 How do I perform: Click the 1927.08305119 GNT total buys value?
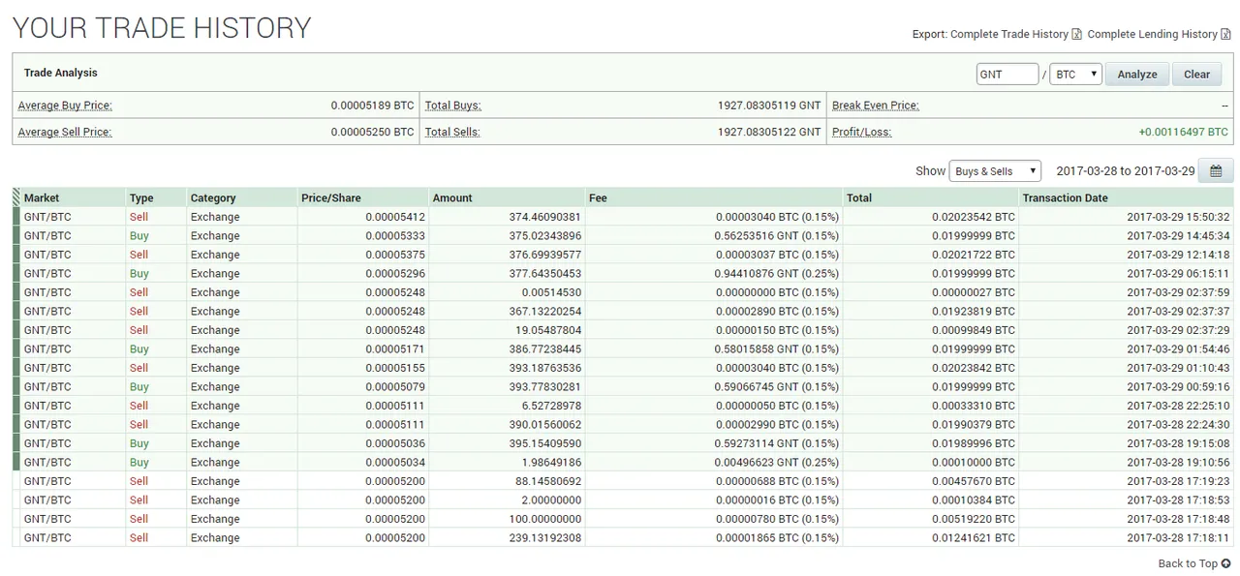click(769, 106)
